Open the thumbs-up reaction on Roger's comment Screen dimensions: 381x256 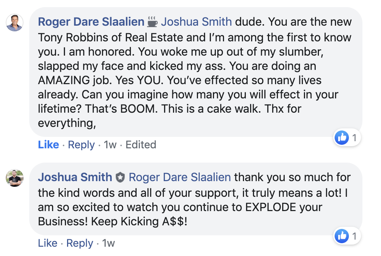342,138
